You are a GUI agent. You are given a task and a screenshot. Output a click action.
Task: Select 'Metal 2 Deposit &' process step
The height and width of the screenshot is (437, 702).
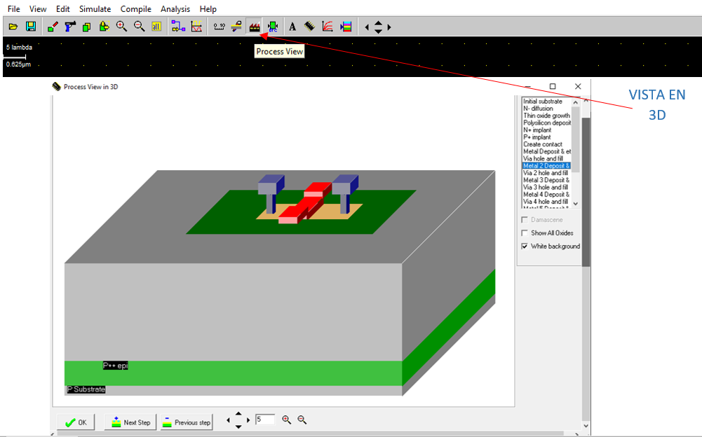[546, 166]
